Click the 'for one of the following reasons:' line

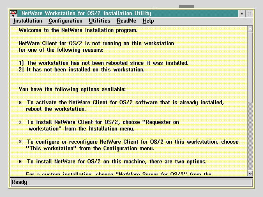click(x=61, y=50)
